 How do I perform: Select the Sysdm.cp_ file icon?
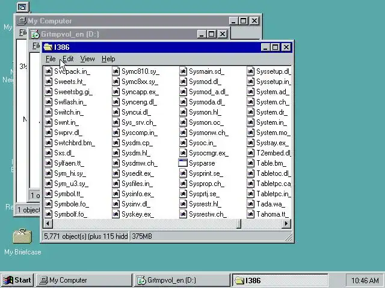115,143
